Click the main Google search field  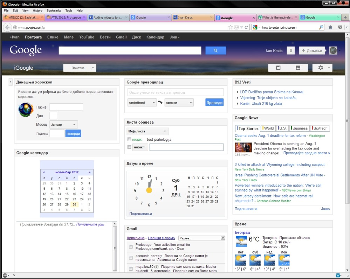point(130,50)
